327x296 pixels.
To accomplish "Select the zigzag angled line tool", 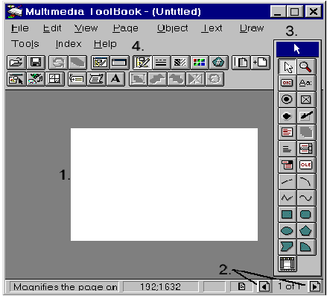I will coord(288,198).
